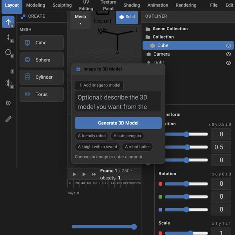Add a Sphere mesh
The height and width of the screenshot is (235, 235).
[42, 60]
